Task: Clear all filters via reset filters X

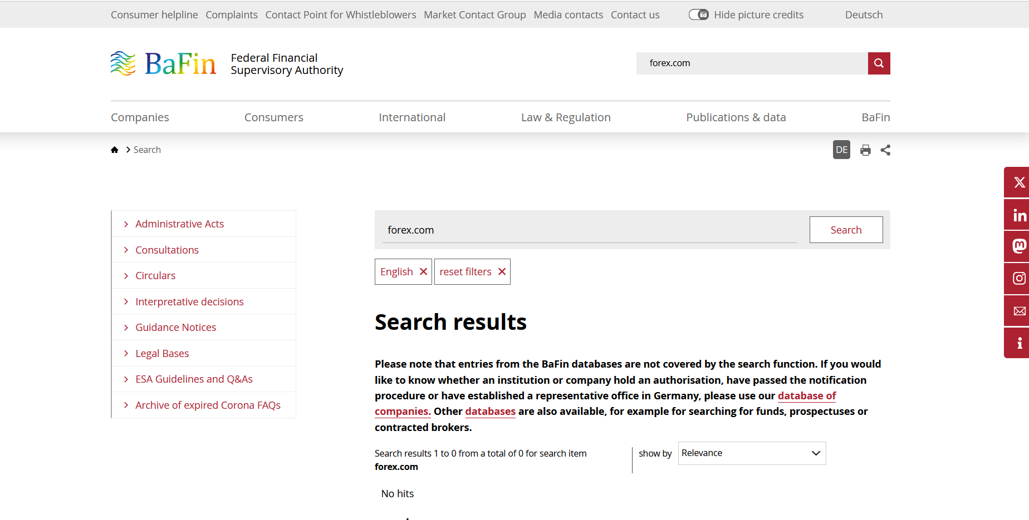Action: (502, 271)
